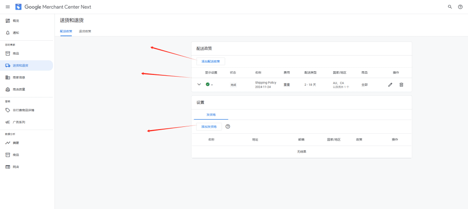Open 网店 web-window icon in sidebar
Viewport: 468px width, 209px height.
coord(8,167)
